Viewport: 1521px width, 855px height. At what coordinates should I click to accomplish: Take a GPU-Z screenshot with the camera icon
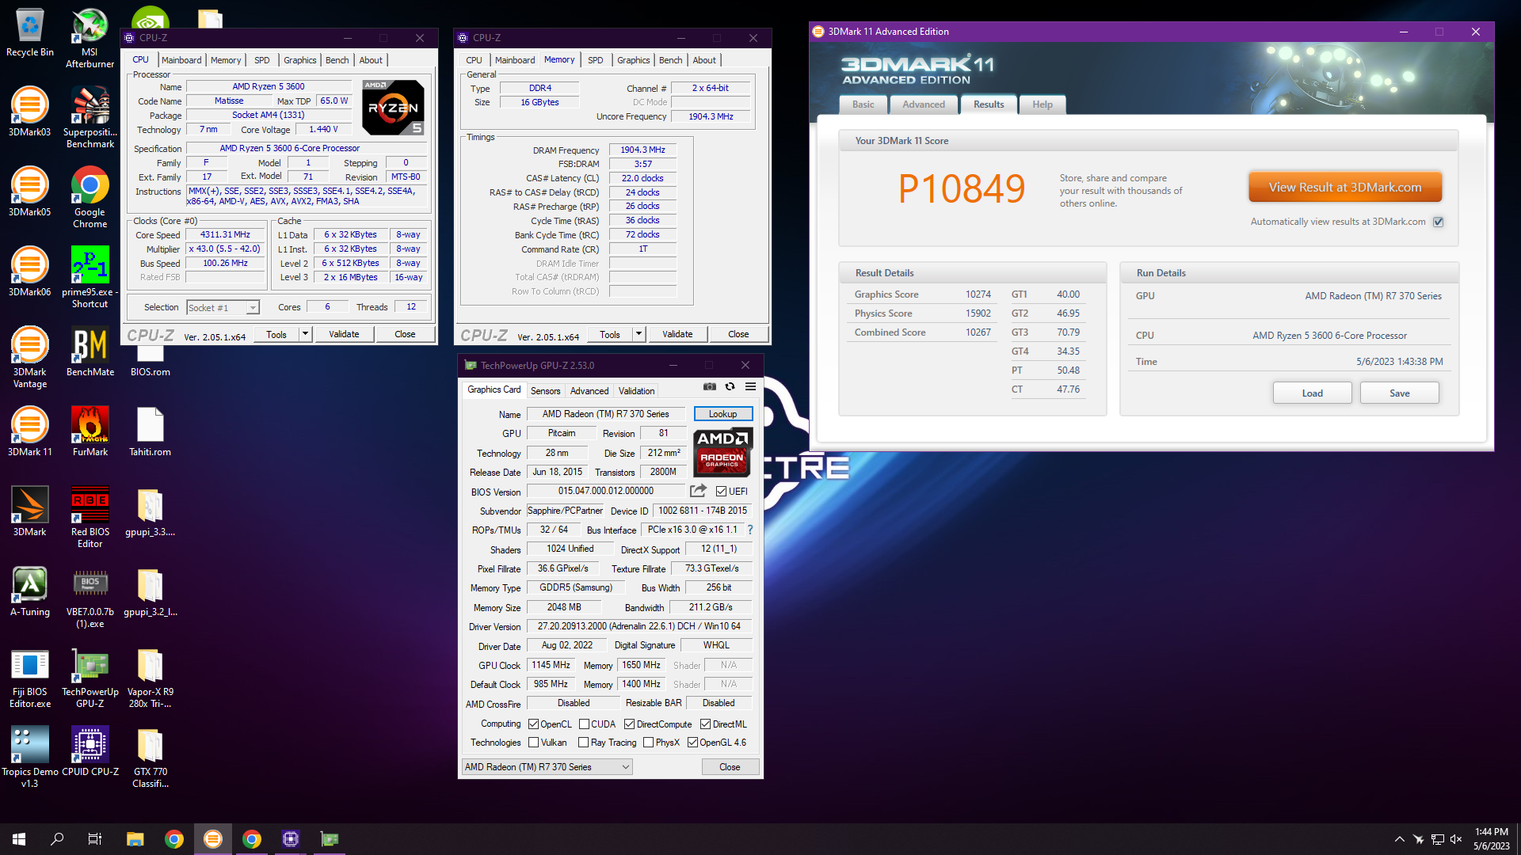coord(710,386)
